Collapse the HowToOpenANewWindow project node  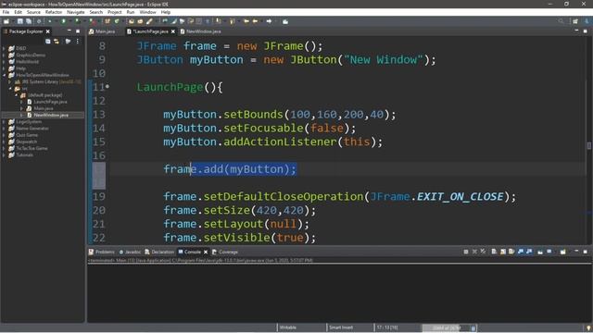[x=4, y=75]
